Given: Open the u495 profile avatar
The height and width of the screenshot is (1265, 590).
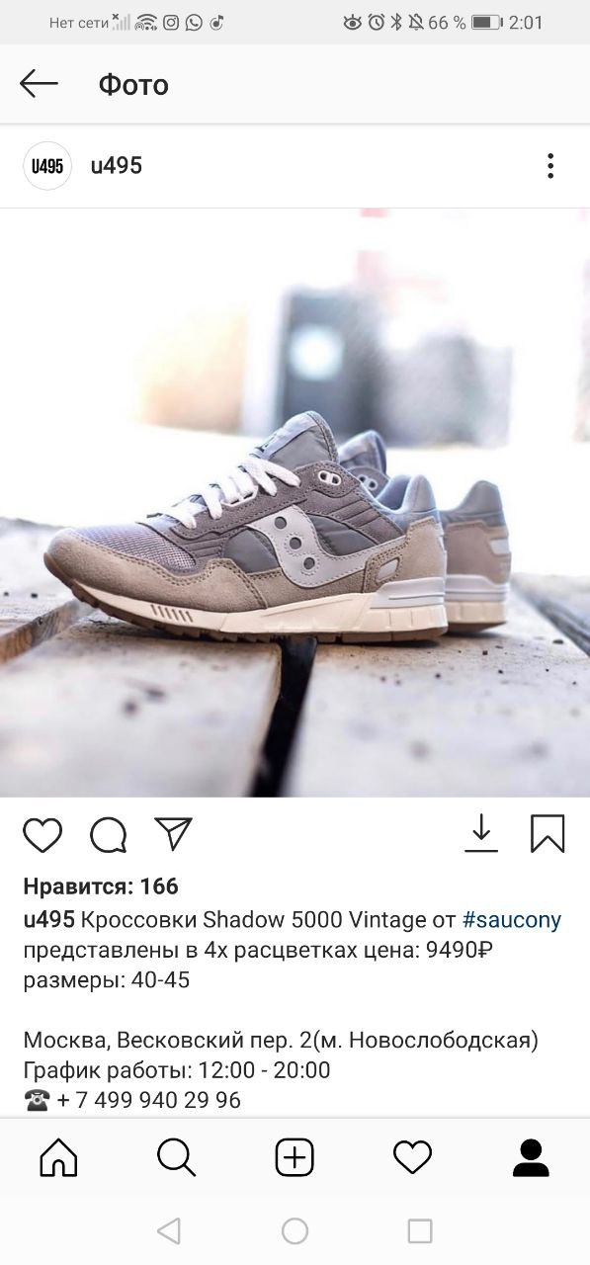Looking at the screenshot, I should [47, 166].
